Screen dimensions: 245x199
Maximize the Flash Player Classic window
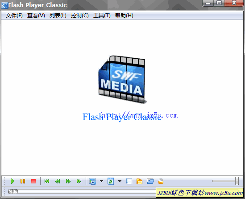(x=219, y=3)
